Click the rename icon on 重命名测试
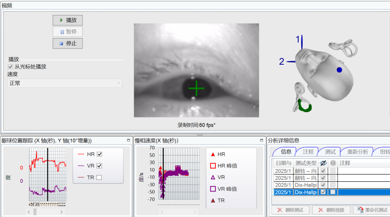Screen dimensions: 390x217 360,210
